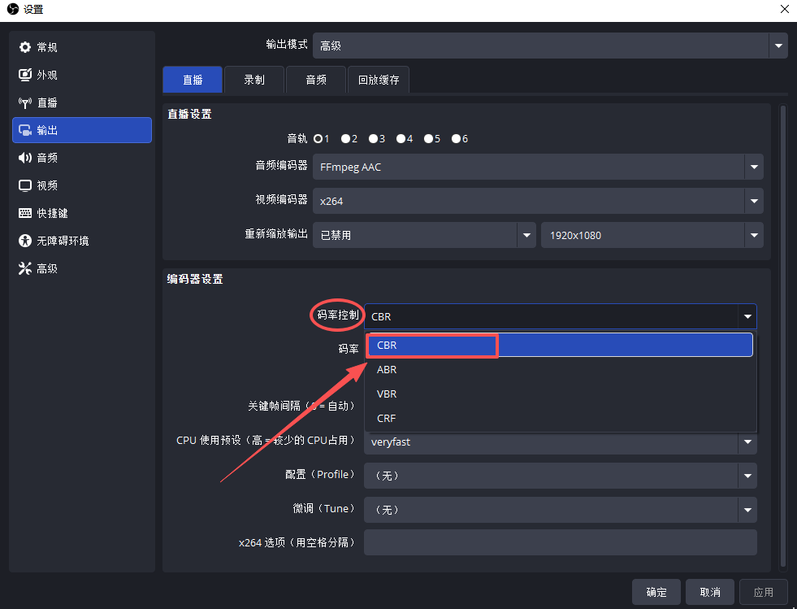Select the 直播 antenna icon in sidebar

pyautogui.click(x=25, y=102)
